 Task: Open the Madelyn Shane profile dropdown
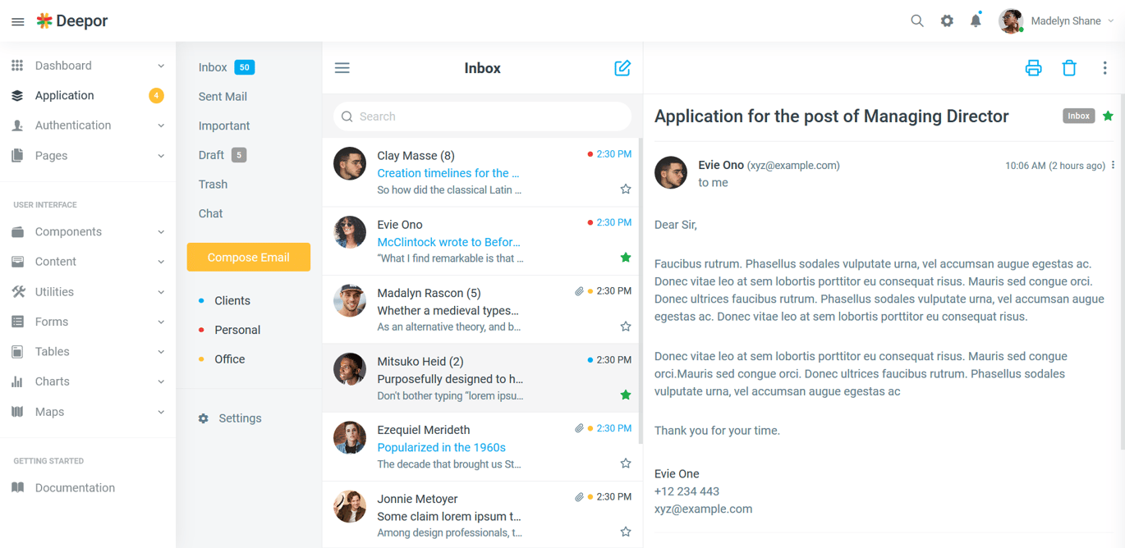[x=1057, y=21]
